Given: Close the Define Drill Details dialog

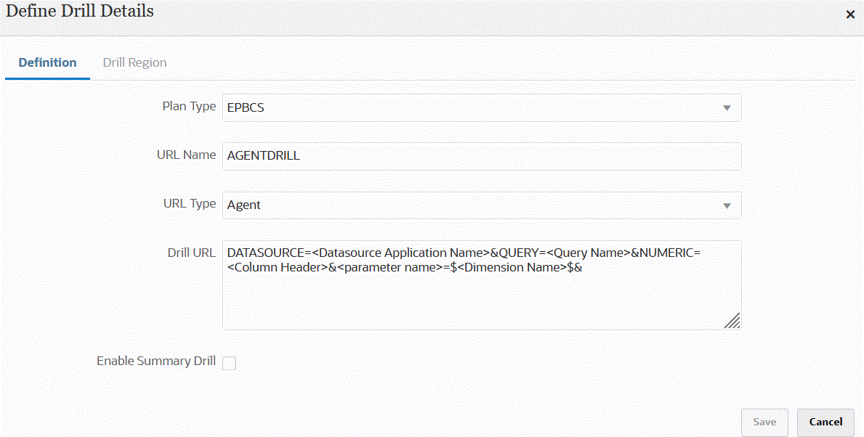Looking at the screenshot, I should (850, 15).
